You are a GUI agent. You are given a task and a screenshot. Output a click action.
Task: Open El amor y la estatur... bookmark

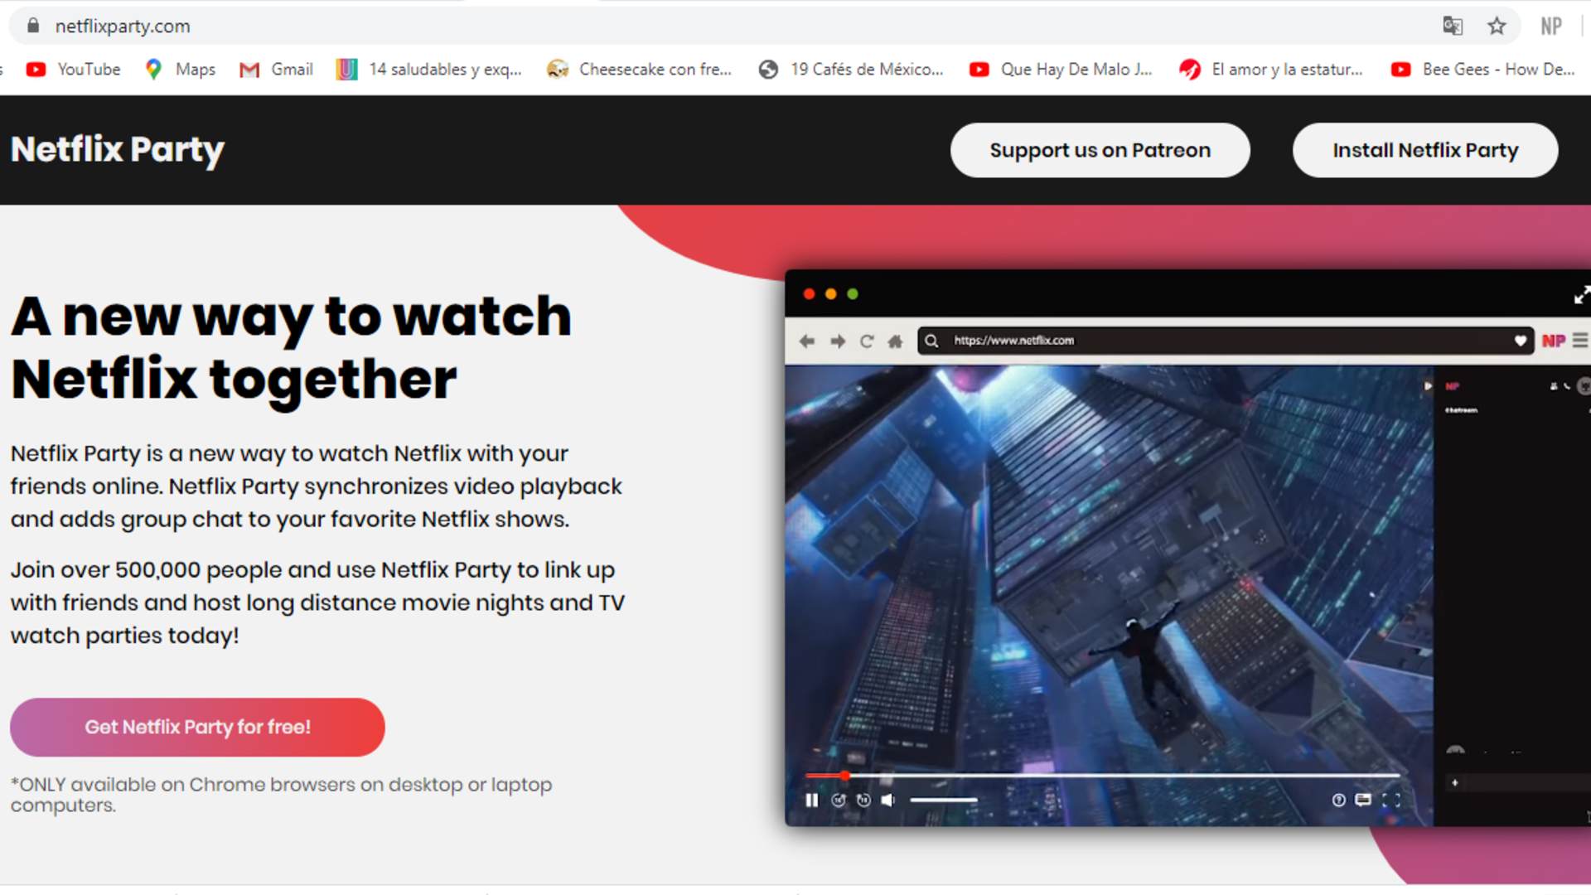(x=1272, y=70)
